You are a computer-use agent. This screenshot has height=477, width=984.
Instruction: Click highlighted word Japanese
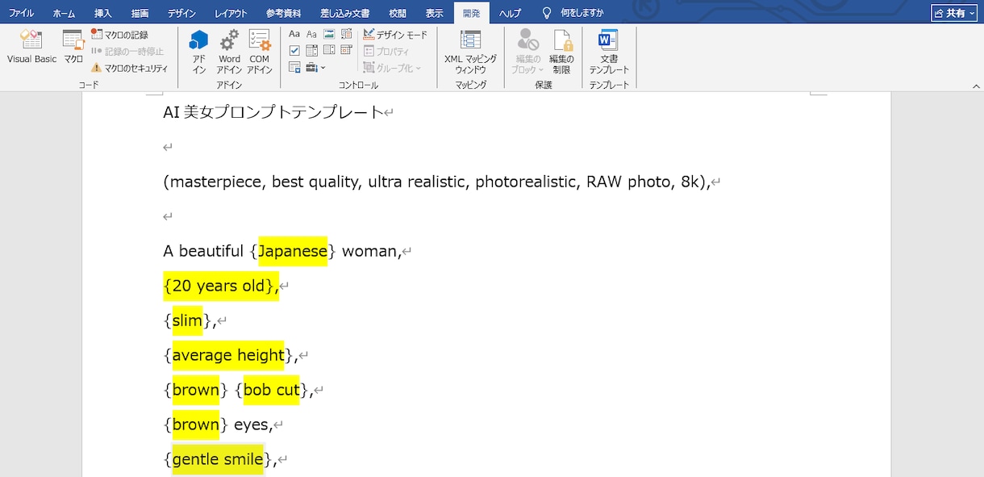(x=293, y=251)
